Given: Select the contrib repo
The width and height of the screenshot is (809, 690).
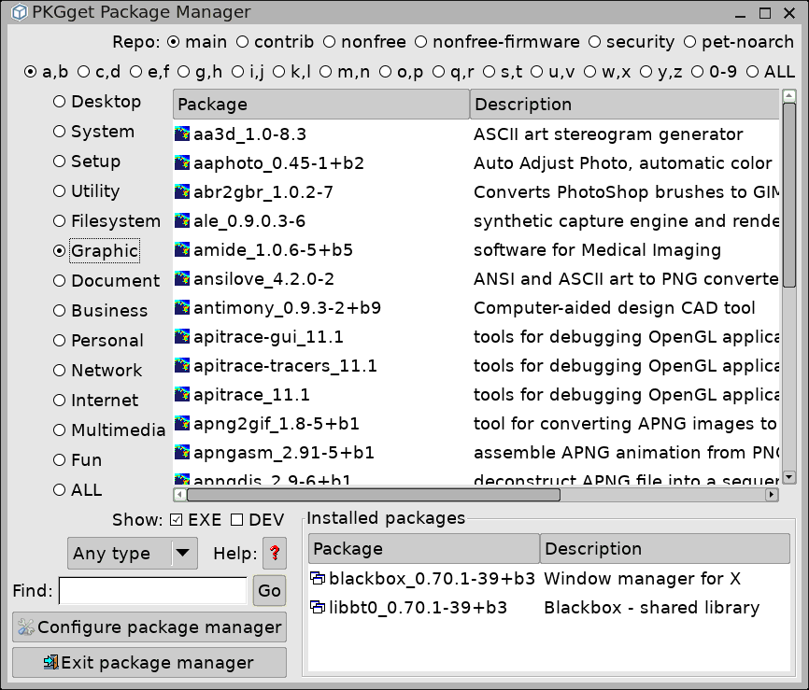Looking at the screenshot, I should point(275,42).
